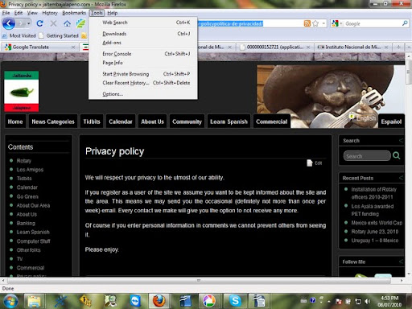
Task: Open the address bar history dropdown
Action: [323, 23]
